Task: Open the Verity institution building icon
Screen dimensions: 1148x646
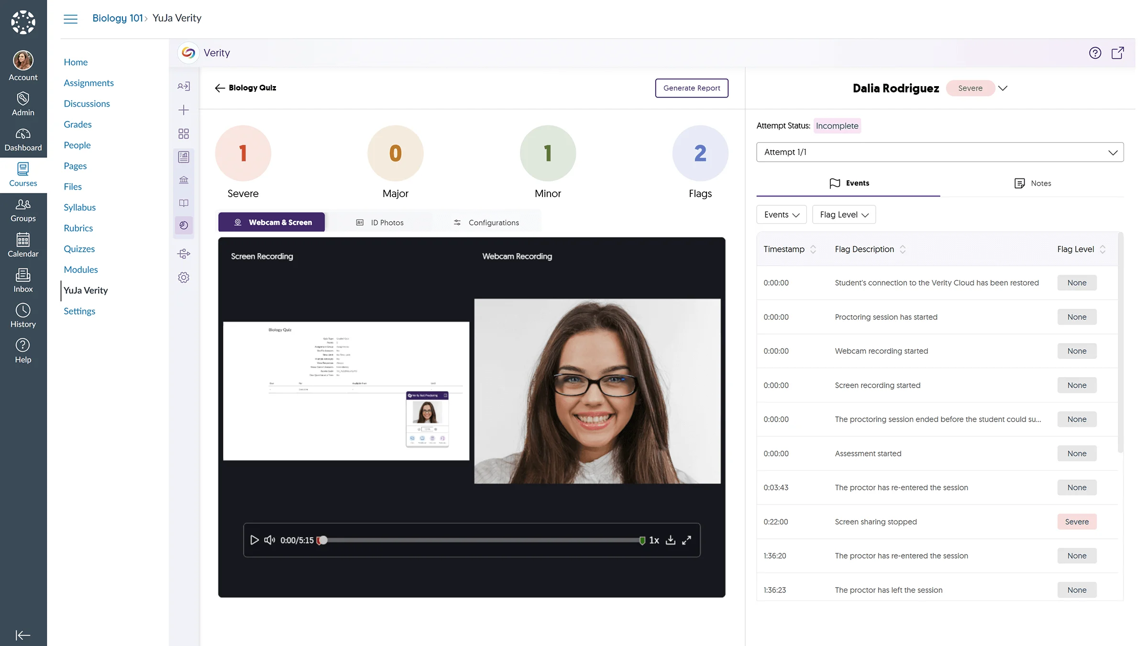Action: tap(184, 180)
